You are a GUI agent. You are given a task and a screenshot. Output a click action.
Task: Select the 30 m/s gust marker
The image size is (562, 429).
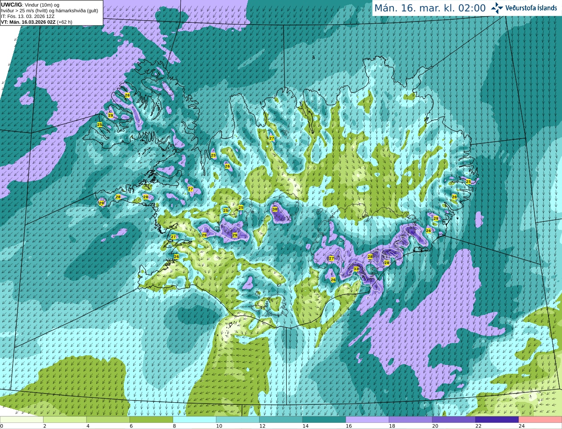pyautogui.click(x=275, y=209)
